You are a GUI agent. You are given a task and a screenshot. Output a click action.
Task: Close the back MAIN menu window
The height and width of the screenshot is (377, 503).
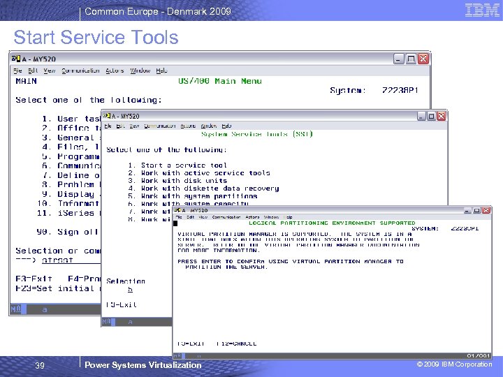point(423,59)
